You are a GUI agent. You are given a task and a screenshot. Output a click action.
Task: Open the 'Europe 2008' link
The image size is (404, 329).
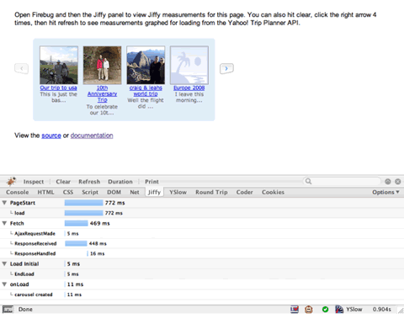pyautogui.click(x=189, y=88)
